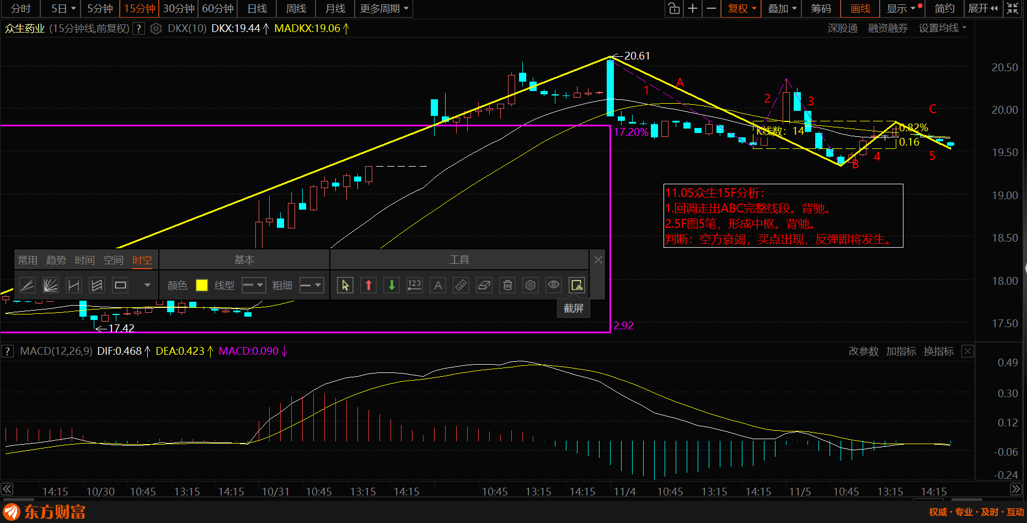
Task: Open the 显示 display dropdown
Action: coord(903,8)
